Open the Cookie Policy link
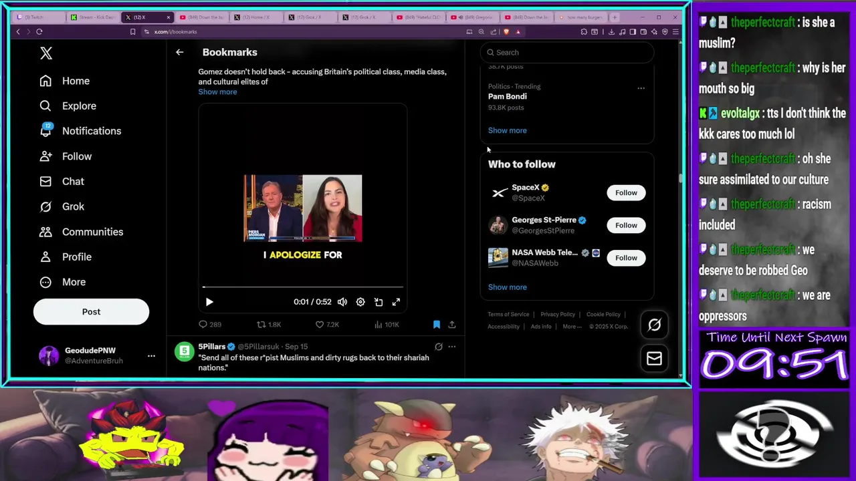Viewport: 856px width, 481px height. pos(603,314)
